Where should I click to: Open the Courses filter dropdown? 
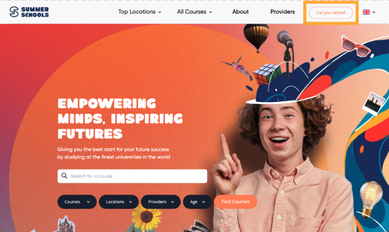pyautogui.click(x=77, y=202)
